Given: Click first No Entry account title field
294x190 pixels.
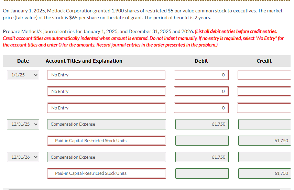Looking at the screenshot, I should point(107,75).
